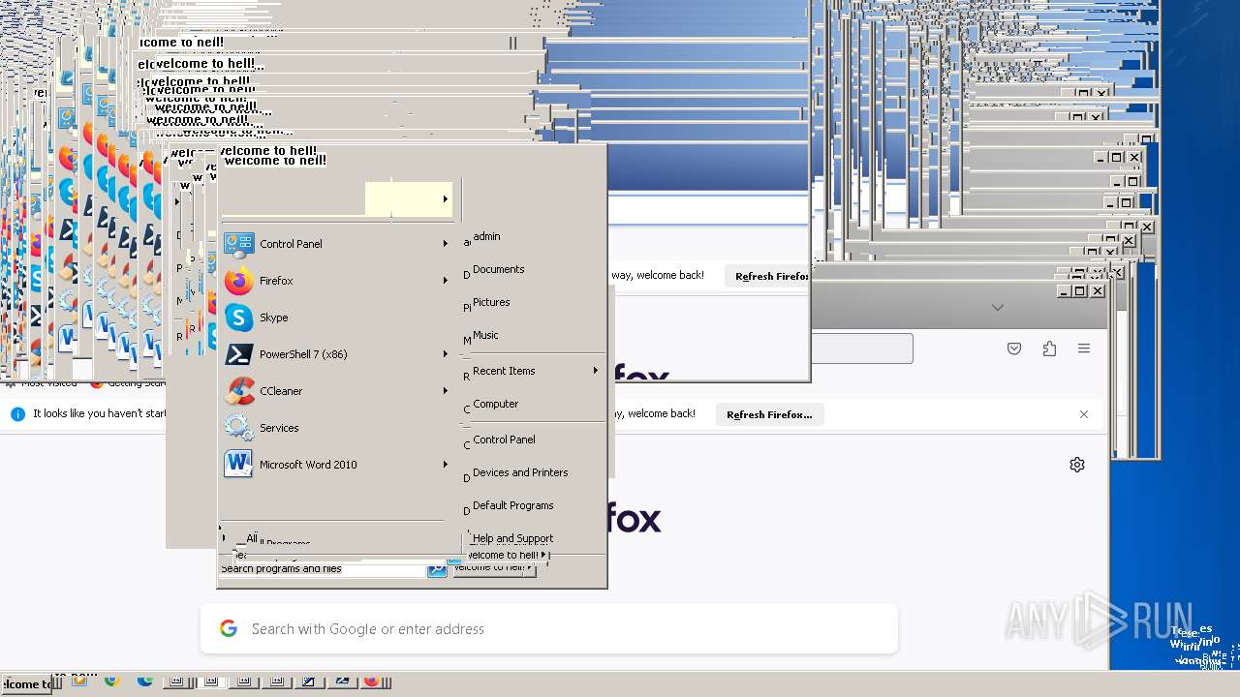1240x697 pixels.
Task: Open Control Panel in the right column
Action: pos(504,439)
